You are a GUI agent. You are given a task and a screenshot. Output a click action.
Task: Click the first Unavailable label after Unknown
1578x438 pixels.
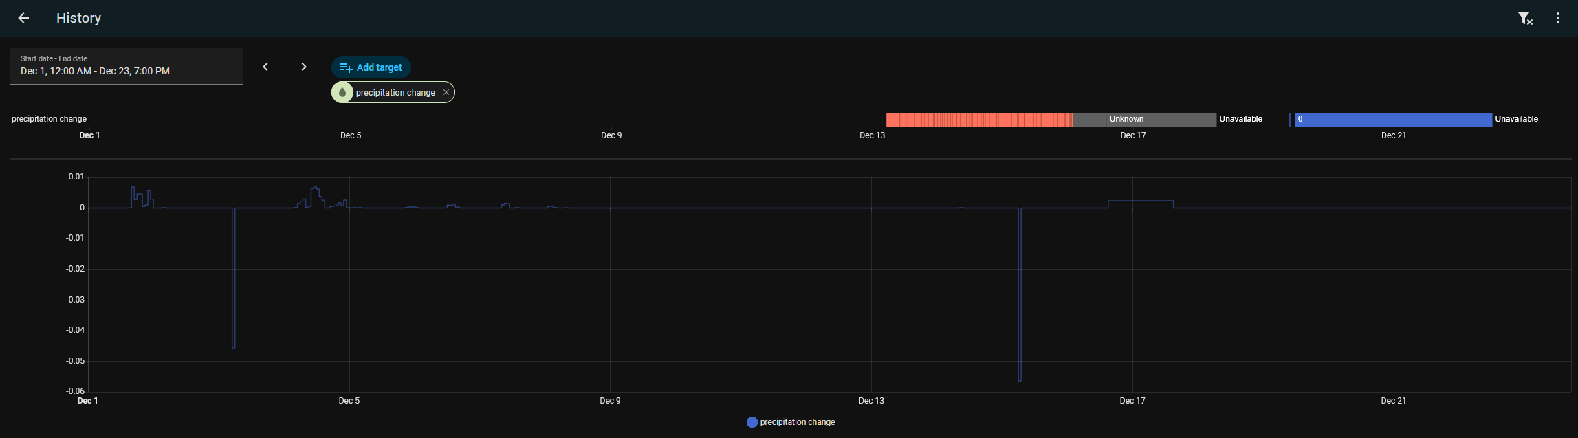click(1240, 119)
